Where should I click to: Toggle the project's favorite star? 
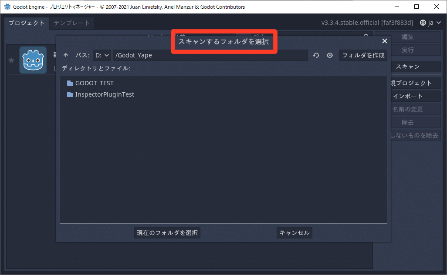(11, 60)
